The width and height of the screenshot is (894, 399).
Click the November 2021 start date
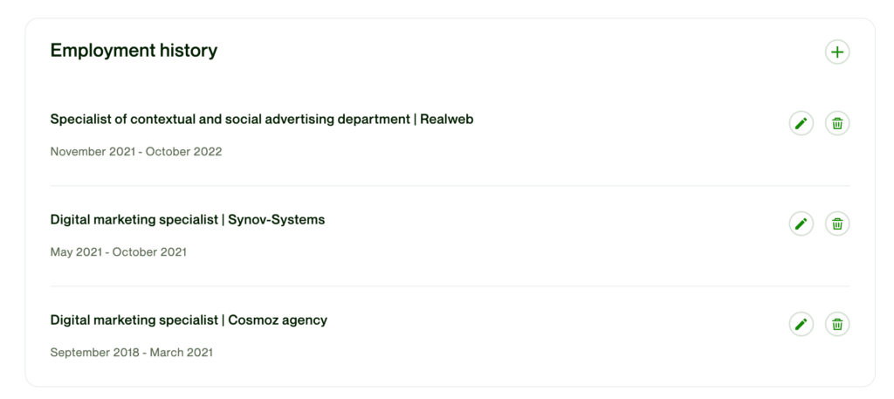tap(92, 151)
